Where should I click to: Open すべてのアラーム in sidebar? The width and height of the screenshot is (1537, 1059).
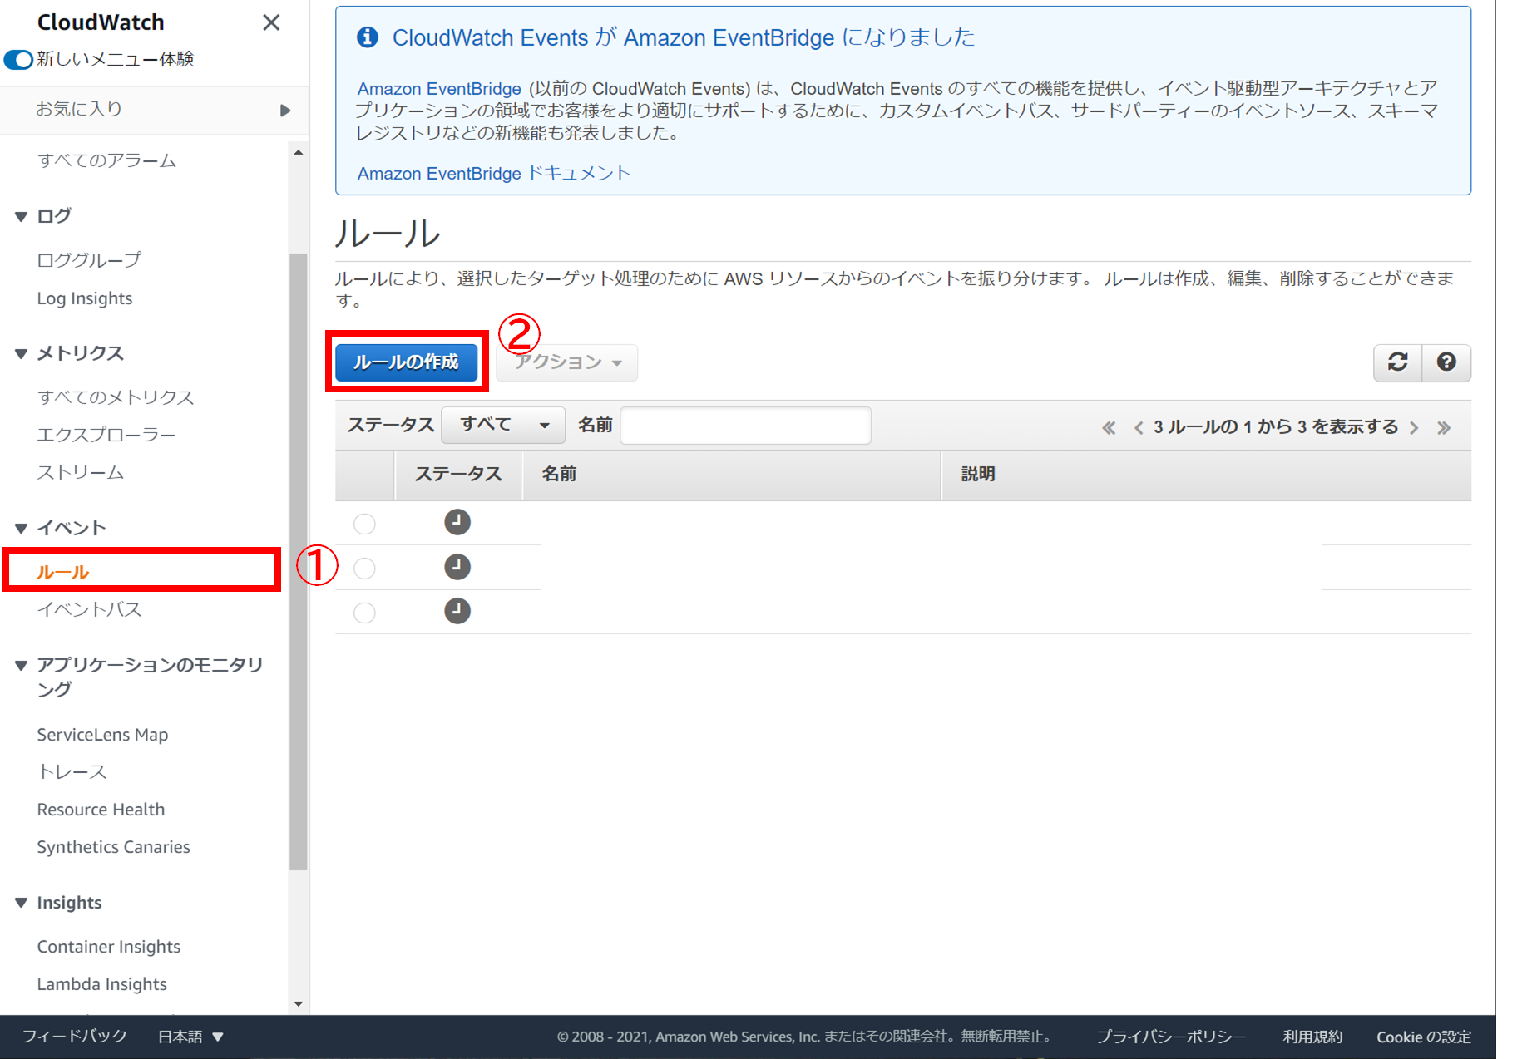[106, 160]
